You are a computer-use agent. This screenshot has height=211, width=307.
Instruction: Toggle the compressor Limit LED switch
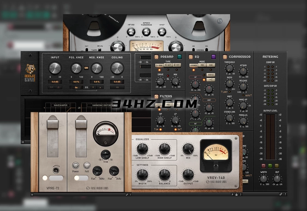pos(230,92)
